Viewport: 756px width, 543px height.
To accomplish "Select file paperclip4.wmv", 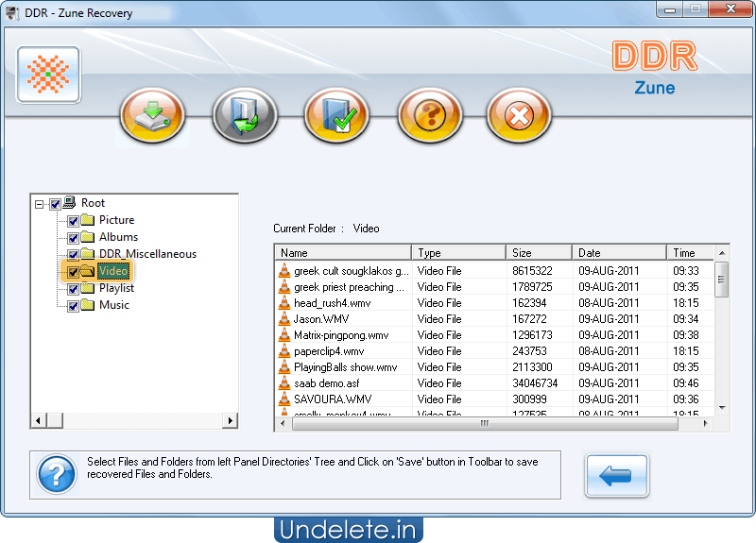I will (329, 351).
